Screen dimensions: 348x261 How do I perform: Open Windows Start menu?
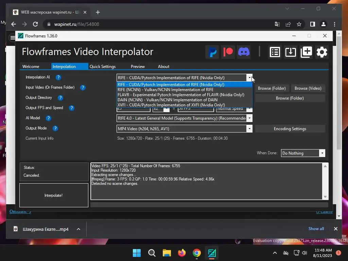(x=137, y=253)
